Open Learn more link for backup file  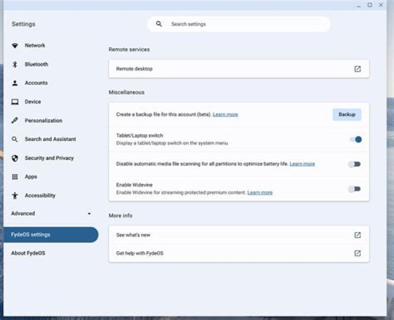point(225,115)
